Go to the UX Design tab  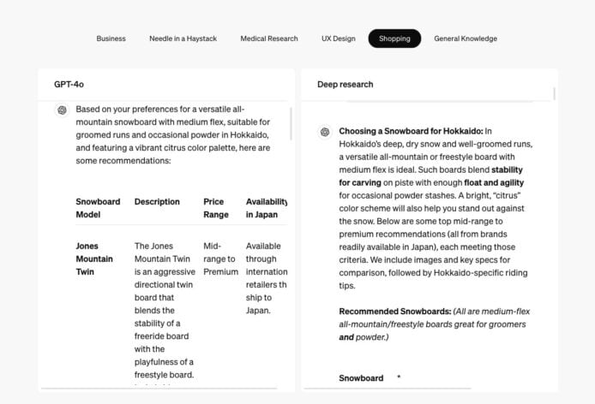coord(339,39)
